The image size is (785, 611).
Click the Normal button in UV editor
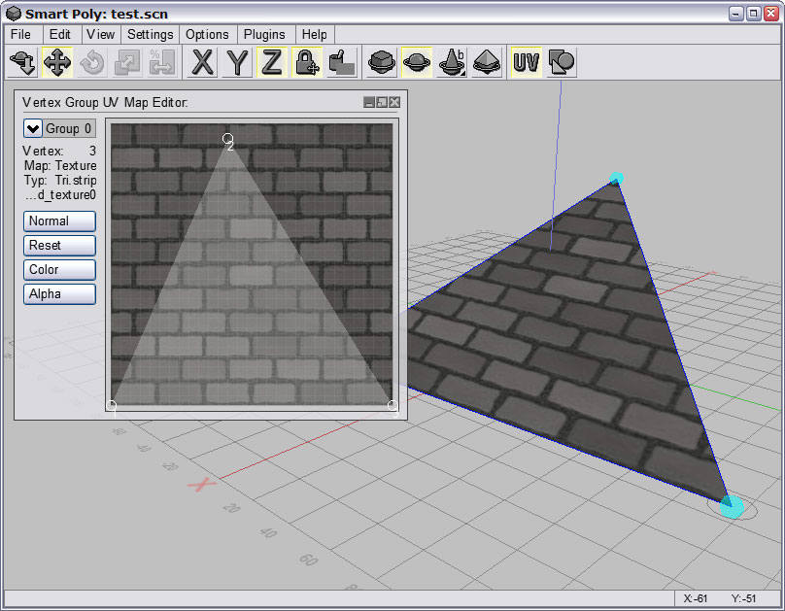[59, 221]
